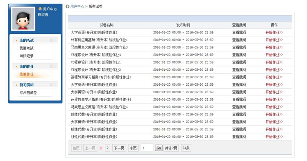Collapse the 我的作业 section
The width and height of the screenshot is (307, 161).
pyautogui.click(x=27, y=66)
